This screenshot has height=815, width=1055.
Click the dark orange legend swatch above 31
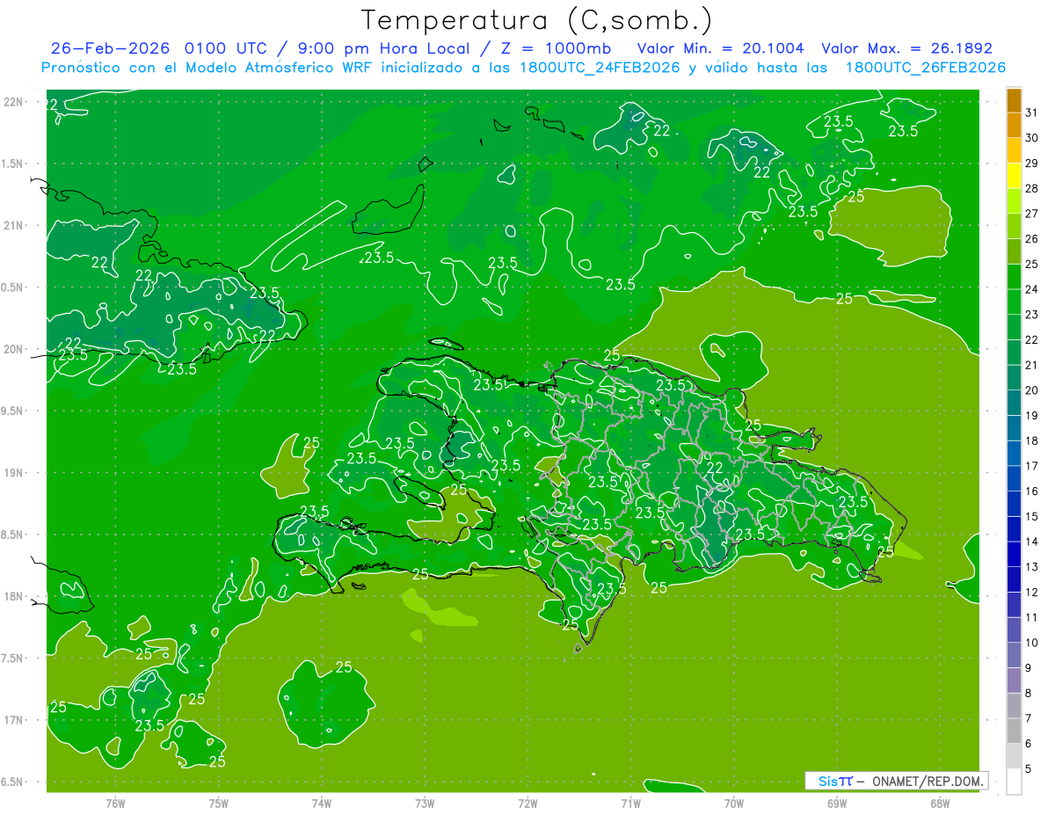[x=1014, y=101]
